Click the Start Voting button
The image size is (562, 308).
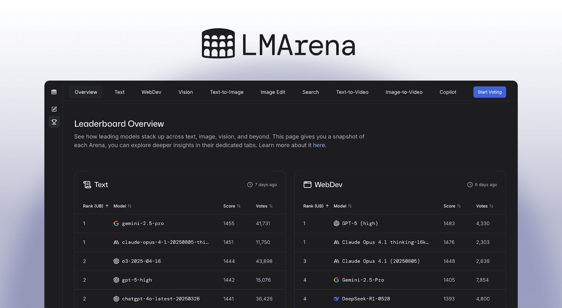[489, 92]
